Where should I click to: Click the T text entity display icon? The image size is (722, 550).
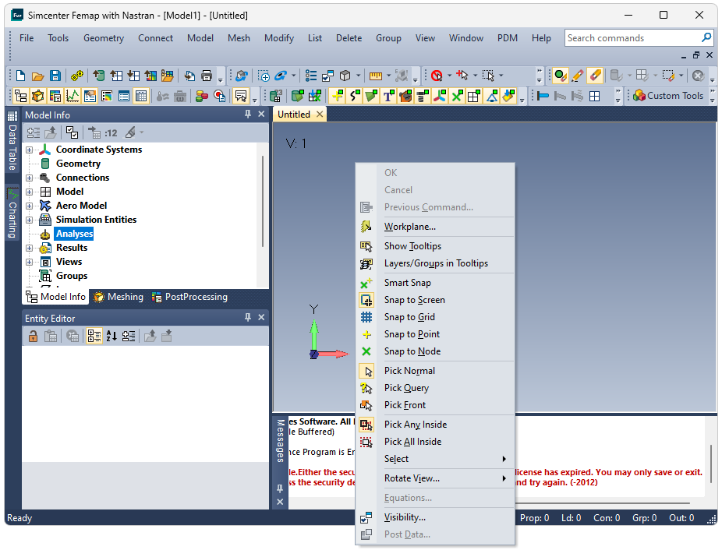coord(388,96)
